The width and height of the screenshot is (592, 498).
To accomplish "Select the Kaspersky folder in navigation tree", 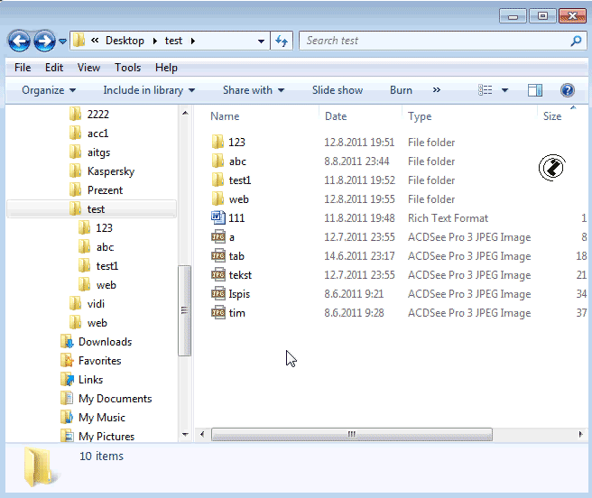I will pos(111,171).
